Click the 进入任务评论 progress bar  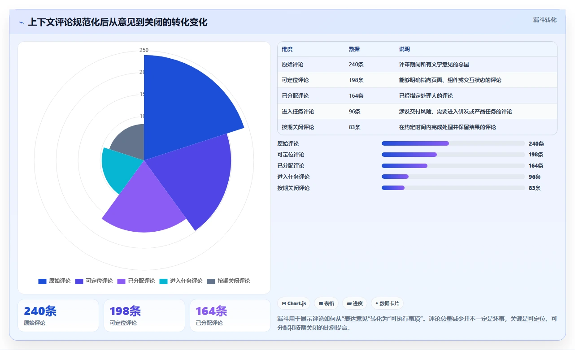click(453, 177)
